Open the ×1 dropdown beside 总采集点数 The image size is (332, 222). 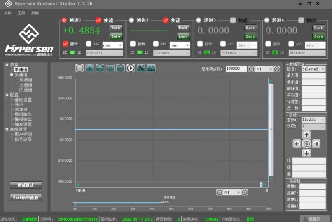click(264, 69)
